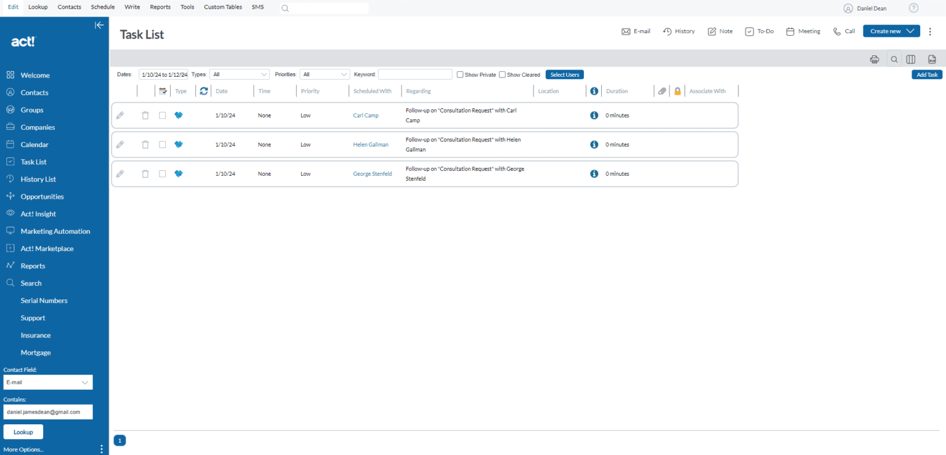Open the Tools menu
946x455 pixels.
[x=187, y=7]
